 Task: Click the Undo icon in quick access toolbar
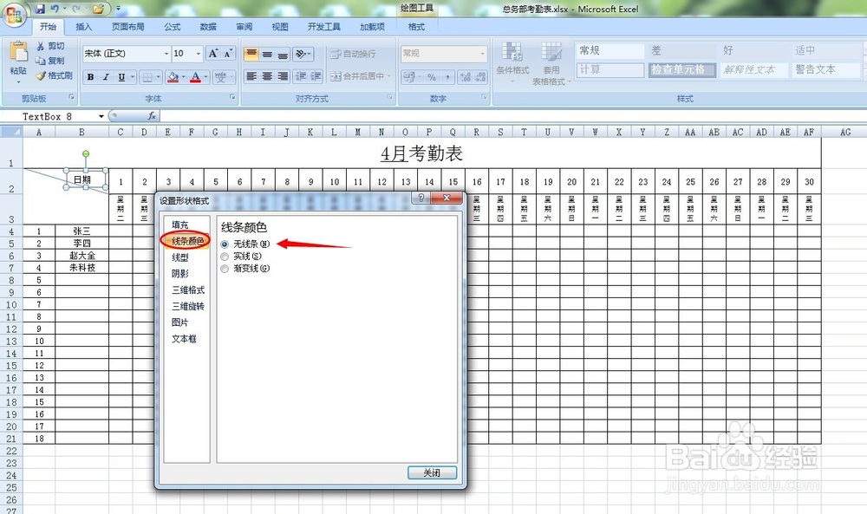[x=55, y=9]
